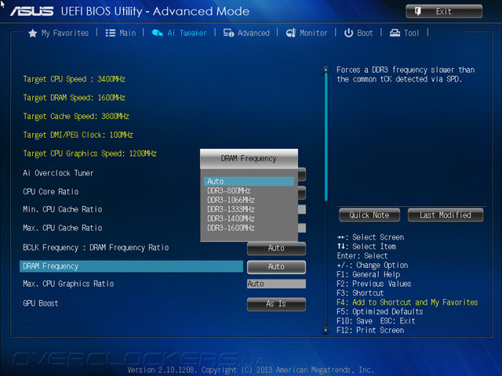Click scrollbar down arrow
The width and height of the screenshot is (502, 376).
tap(326, 330)
